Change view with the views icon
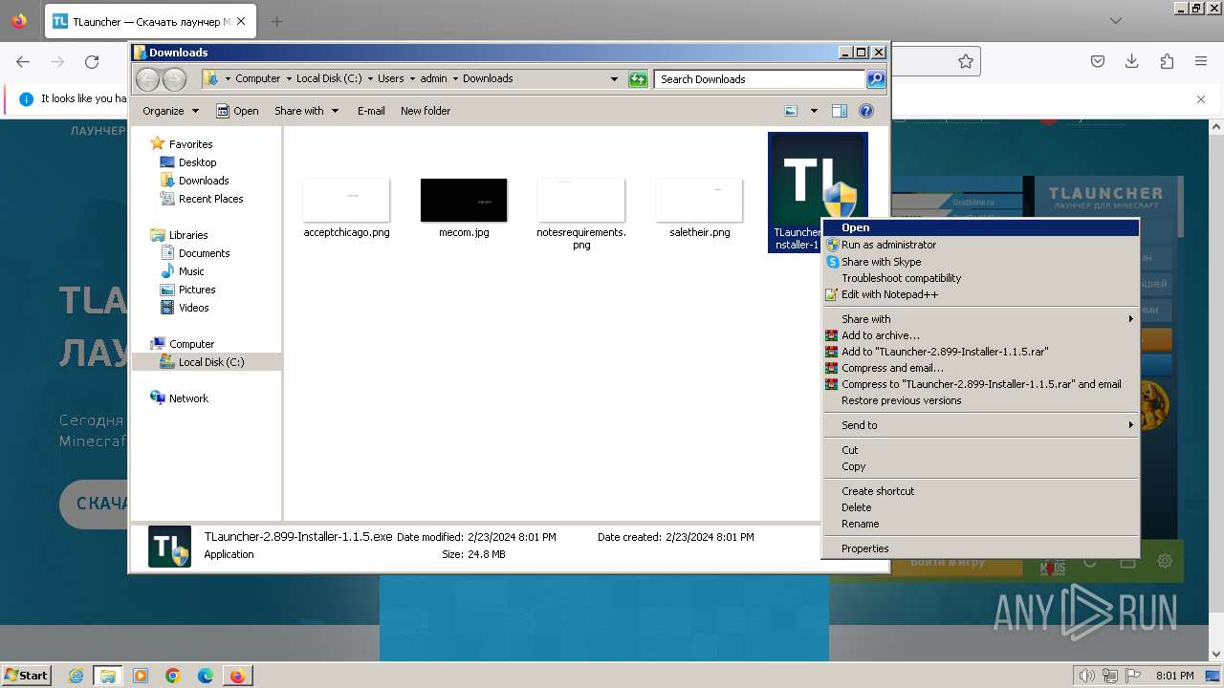The height and width of the screenshot is (688, 1224). pos(791,111)
